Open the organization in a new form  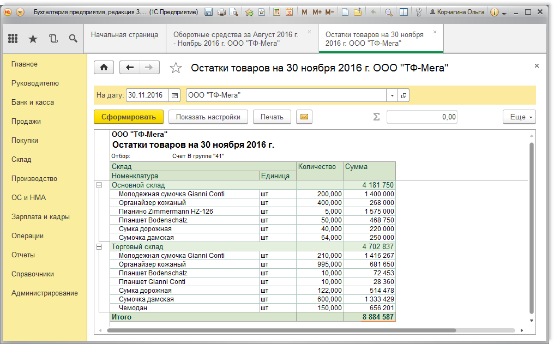pyautogui.click(x=404, y=95)
